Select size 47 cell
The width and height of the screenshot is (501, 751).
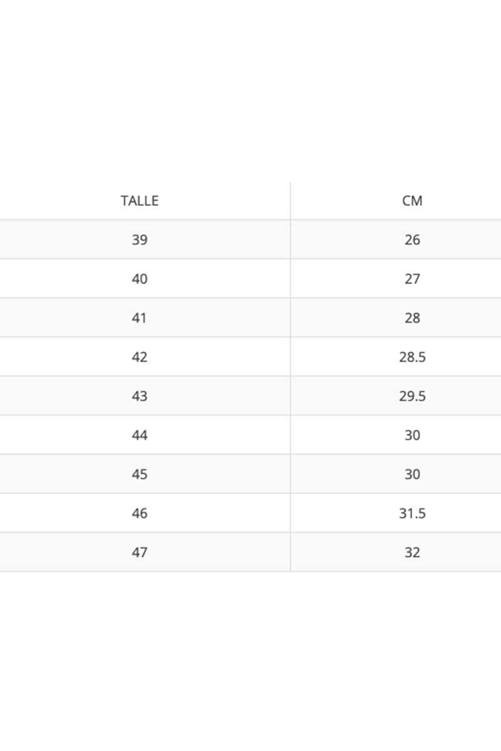140,553
